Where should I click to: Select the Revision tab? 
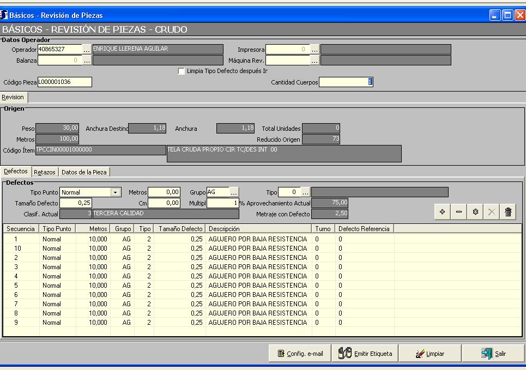(x=13, y=98)
